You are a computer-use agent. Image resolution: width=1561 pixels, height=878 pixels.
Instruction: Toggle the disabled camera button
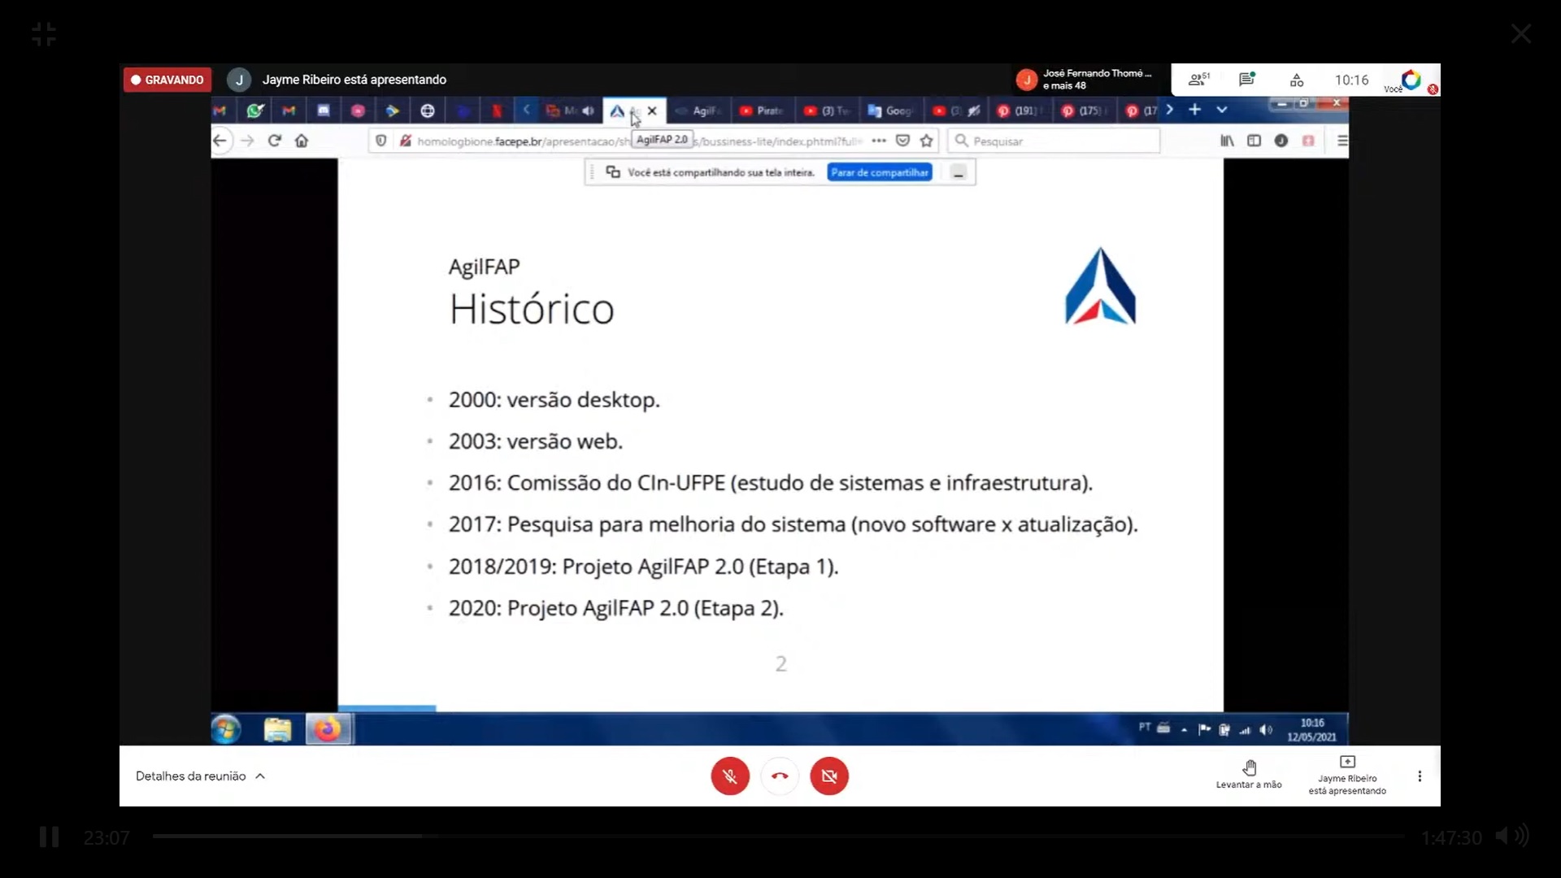829,776
